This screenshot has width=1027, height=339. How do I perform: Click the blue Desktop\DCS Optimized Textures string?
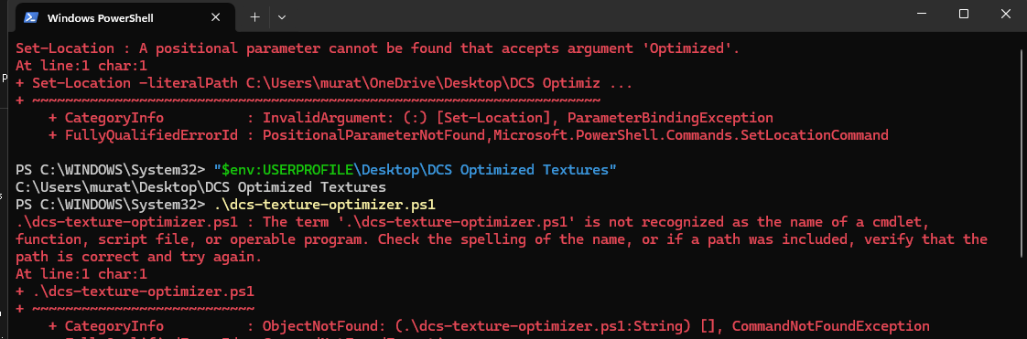485,170
